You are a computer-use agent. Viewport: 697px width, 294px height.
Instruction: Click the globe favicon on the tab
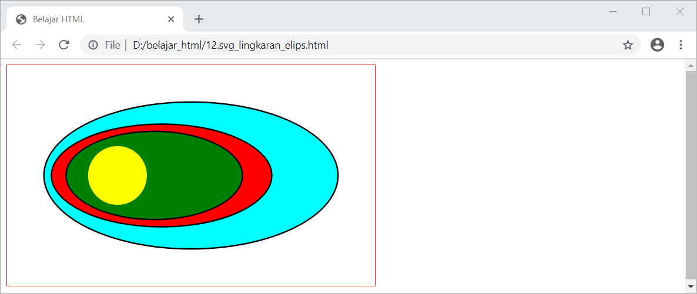(21, 19)
